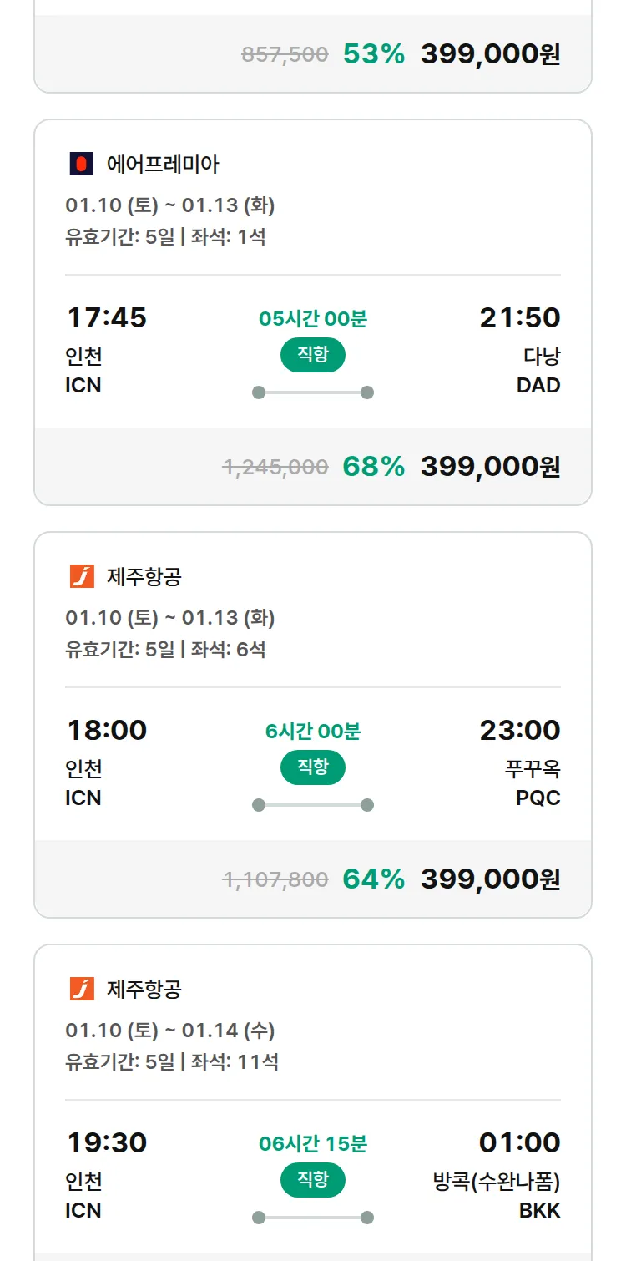Click the 직항 badge on Da Nang flight

313,355
